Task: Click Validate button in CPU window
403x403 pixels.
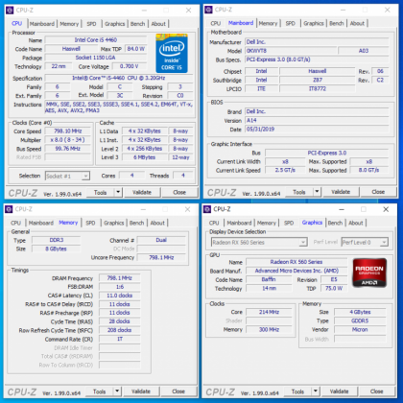Action: 142,193
